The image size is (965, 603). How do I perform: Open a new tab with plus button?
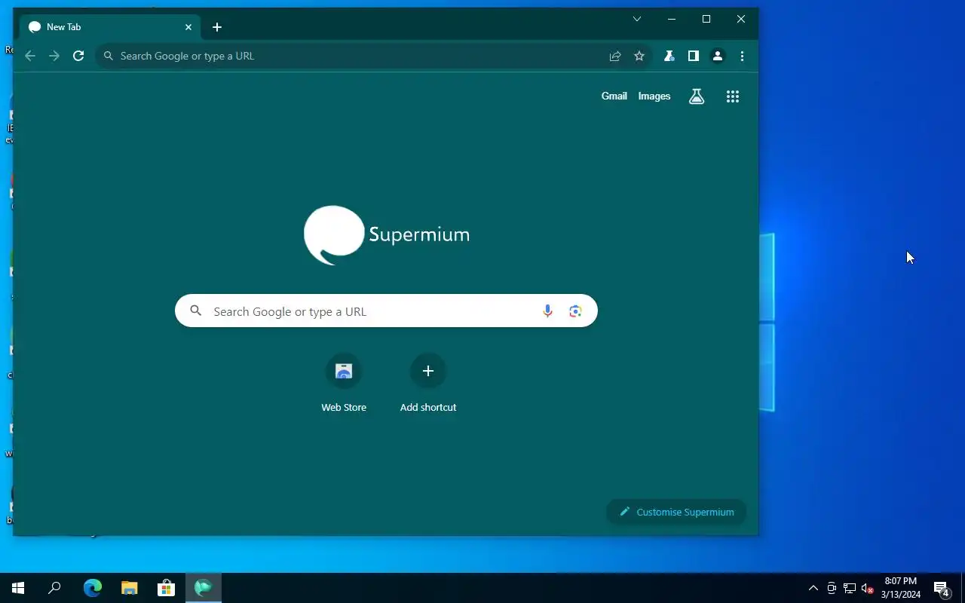click(x=217, y=27)
